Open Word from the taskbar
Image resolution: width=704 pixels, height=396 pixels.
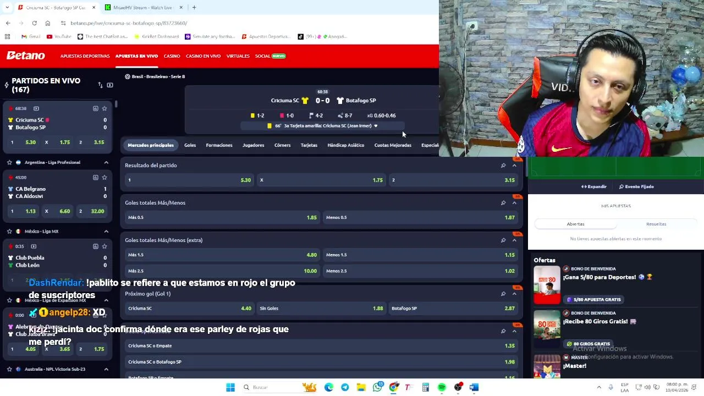(474, 387)
